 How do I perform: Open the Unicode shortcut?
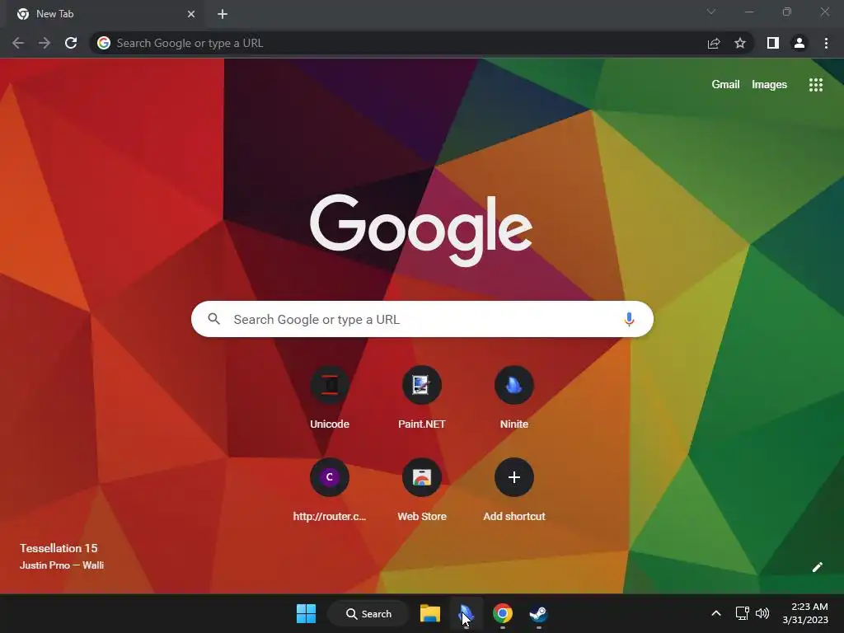330,398
